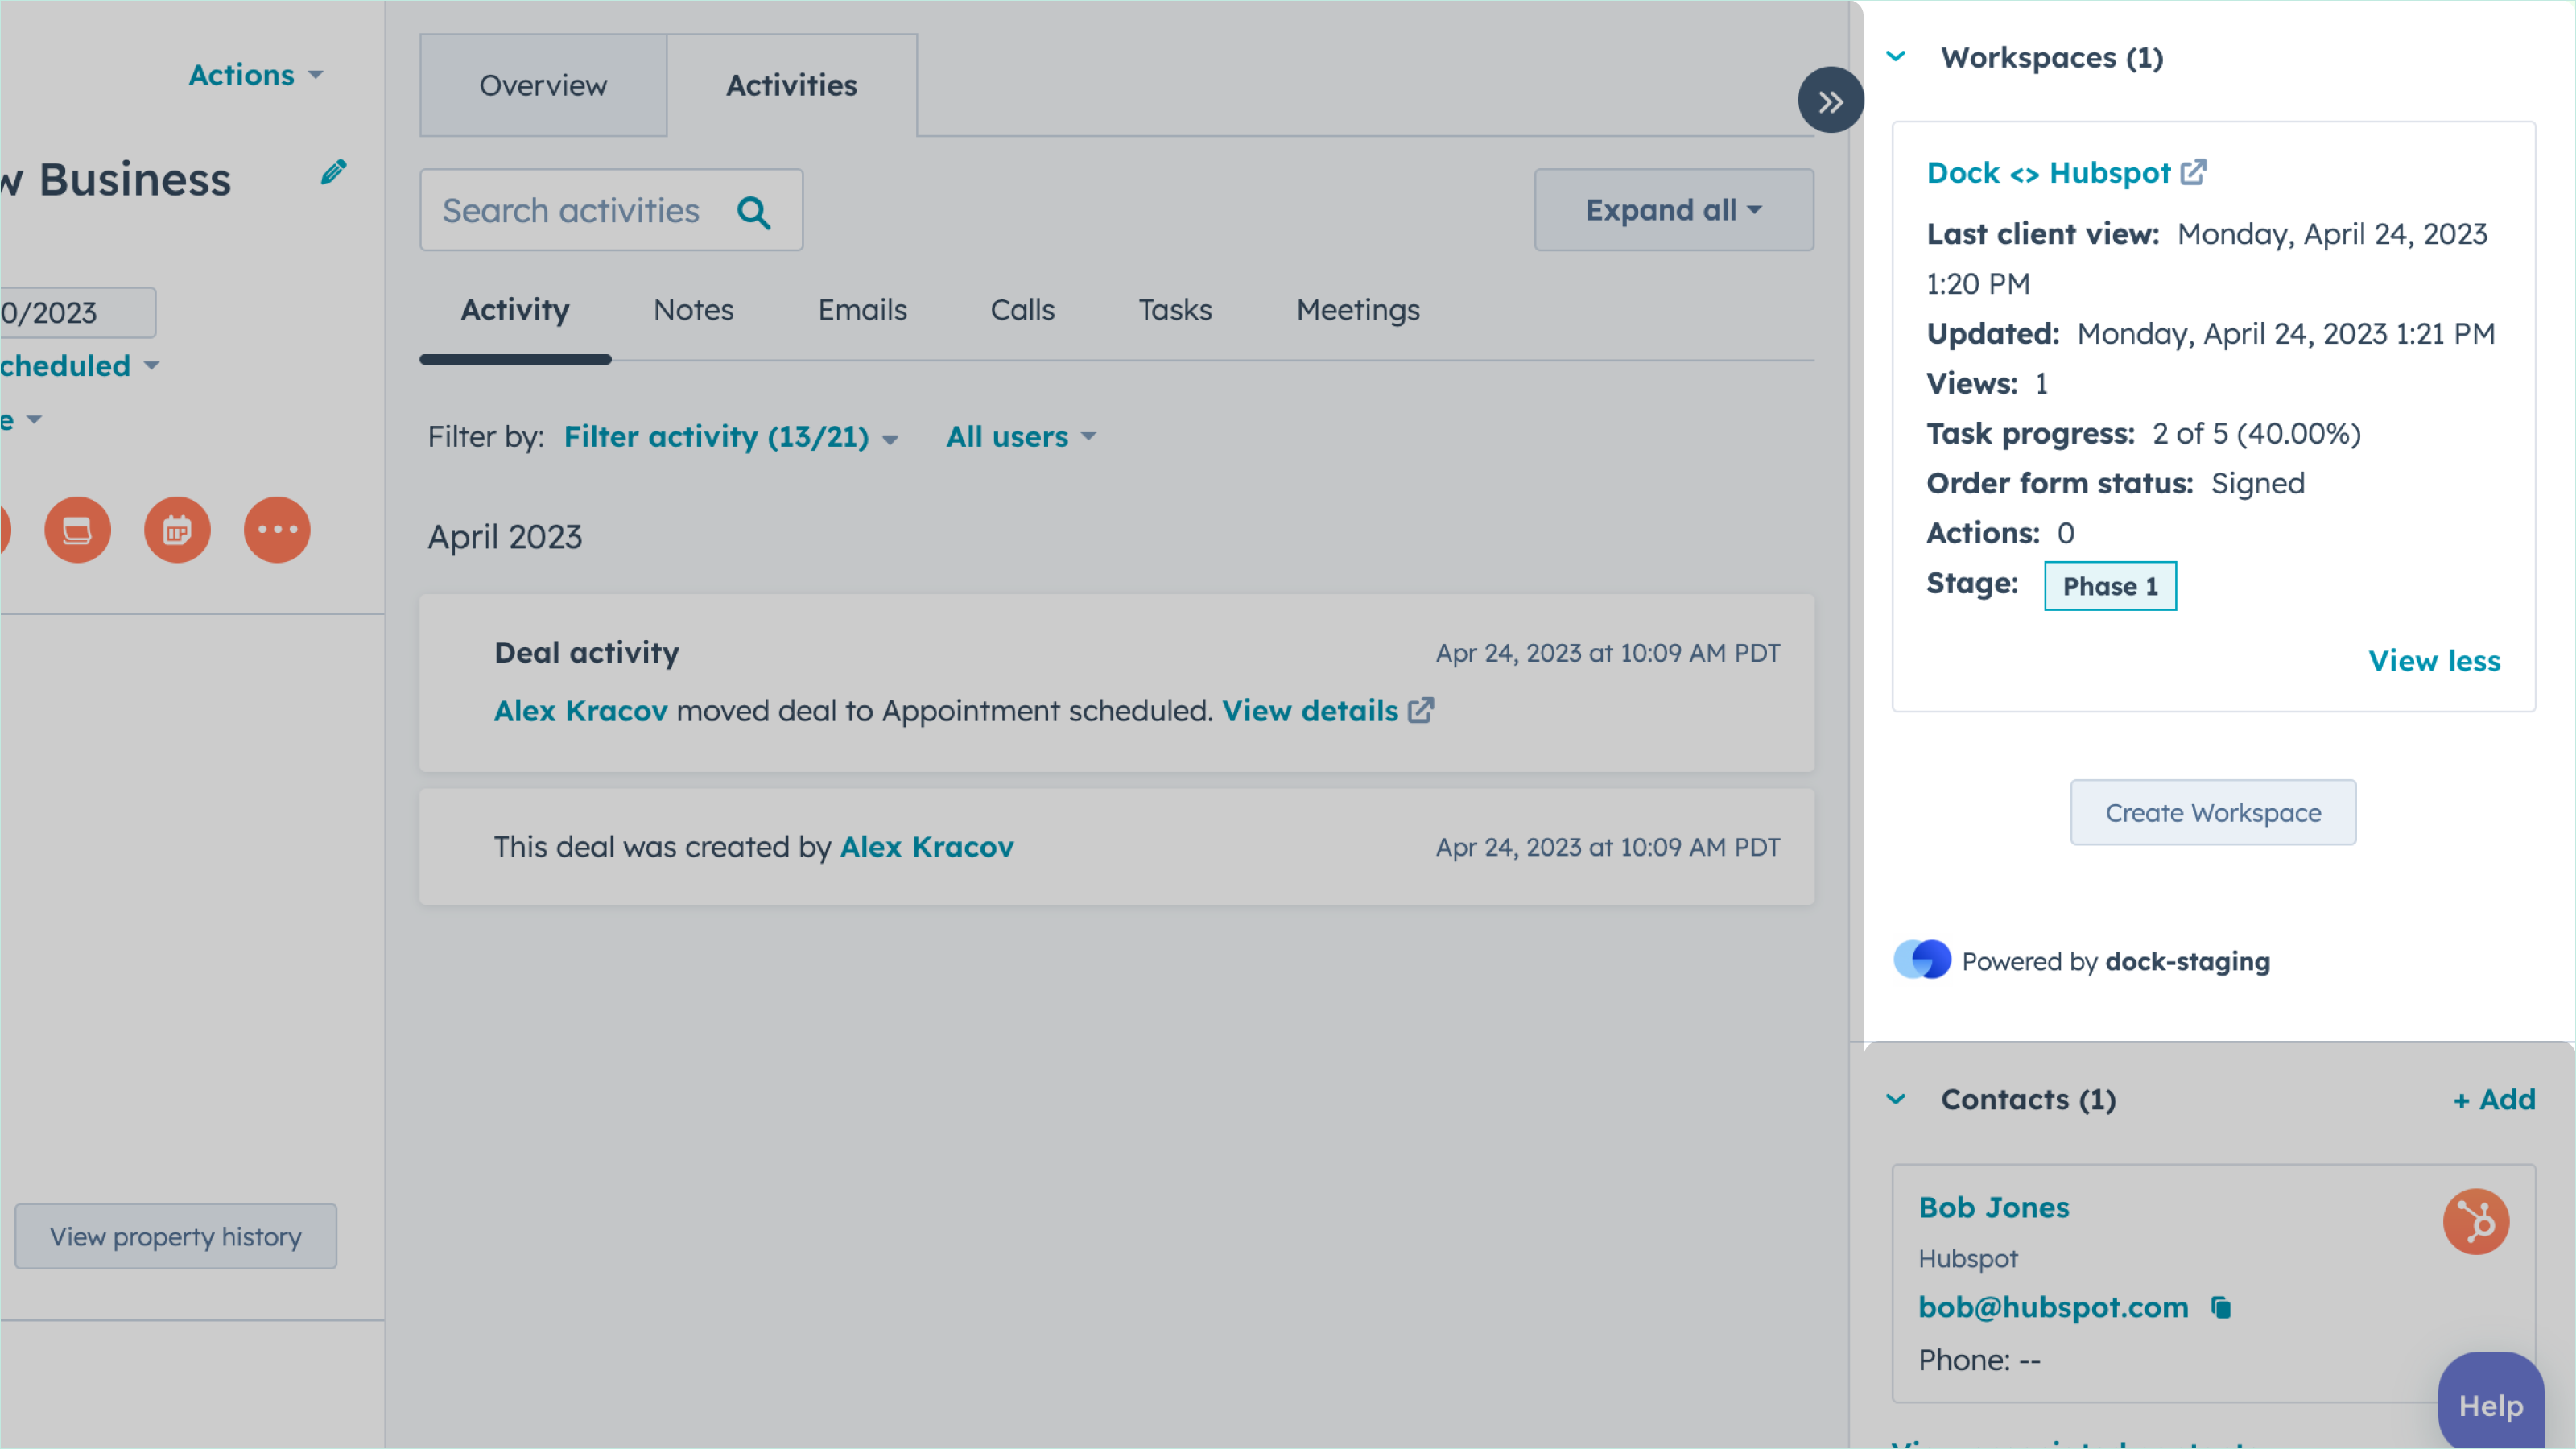Click the orange task icon button

77,530
